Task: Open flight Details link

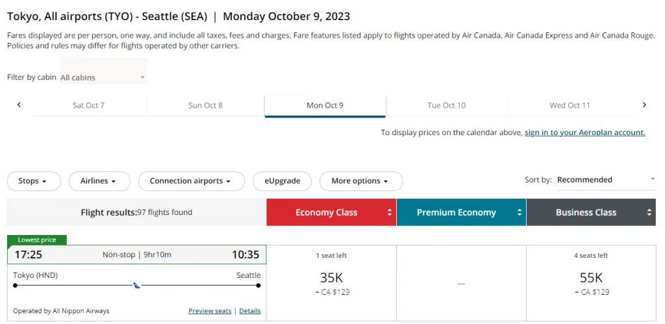Action: click(250, 311)
